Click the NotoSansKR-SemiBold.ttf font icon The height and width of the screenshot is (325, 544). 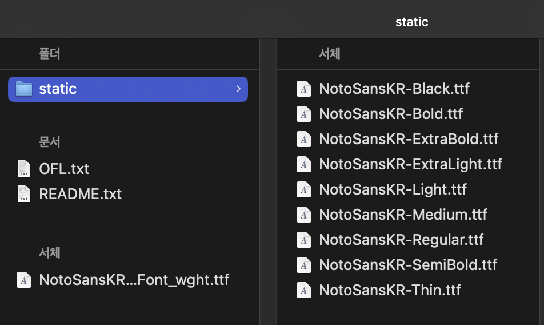click(304, 265)
